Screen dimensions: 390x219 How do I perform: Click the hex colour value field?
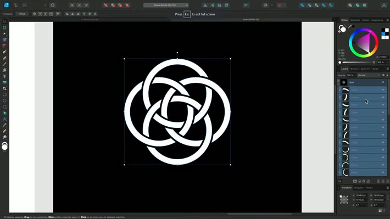[383, 57]
